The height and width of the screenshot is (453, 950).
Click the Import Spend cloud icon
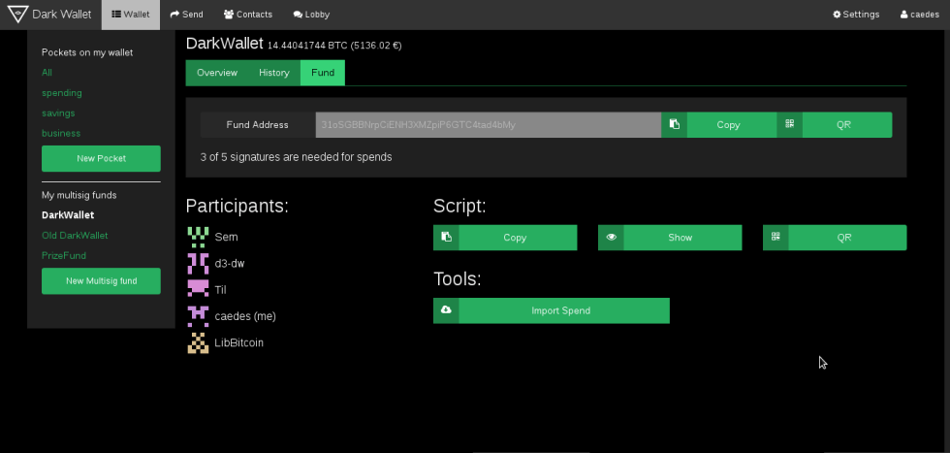point(446,310)
